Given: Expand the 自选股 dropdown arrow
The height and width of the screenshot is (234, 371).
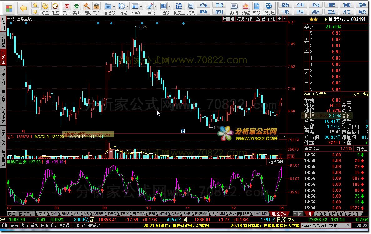Looking at the screenshot, I should [x=114, y=6].
